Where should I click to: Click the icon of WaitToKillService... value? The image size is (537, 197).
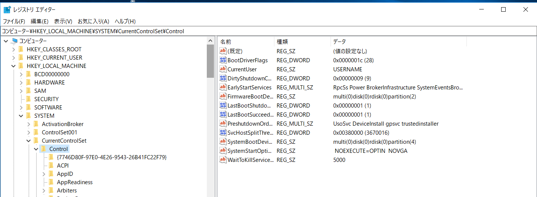pyautogui.click(x=223, y=160)
